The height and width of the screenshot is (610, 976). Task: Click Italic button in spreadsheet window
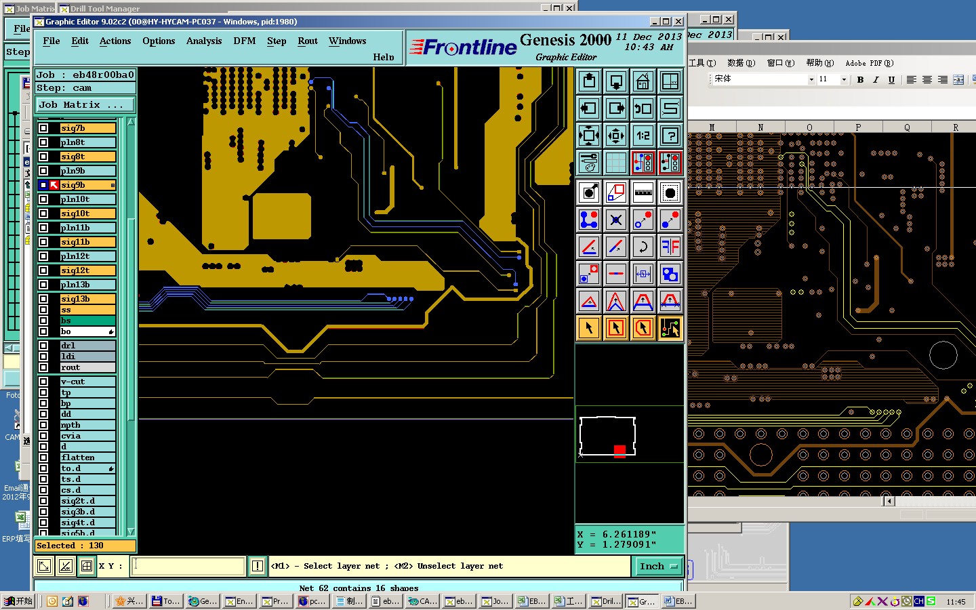coord(876,79)
